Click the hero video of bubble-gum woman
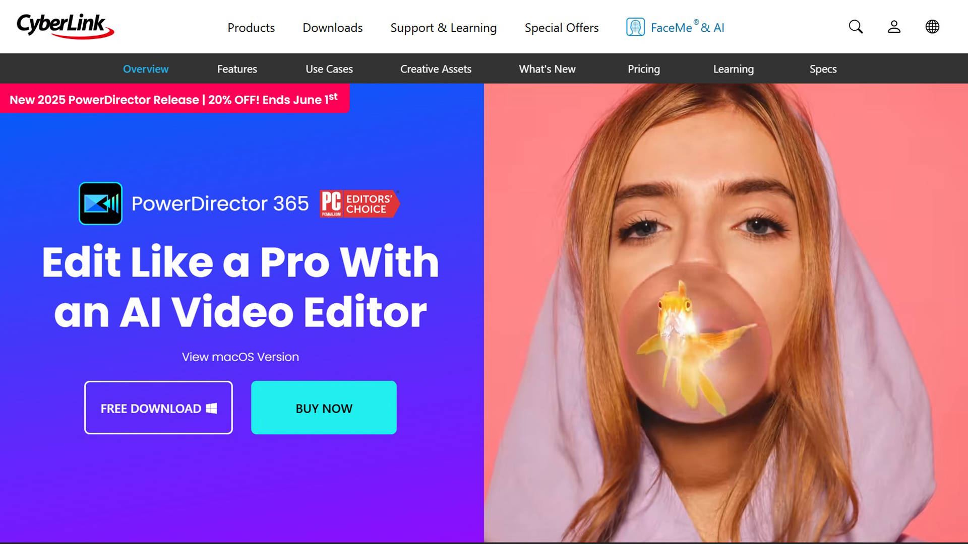 click(725, 313)
